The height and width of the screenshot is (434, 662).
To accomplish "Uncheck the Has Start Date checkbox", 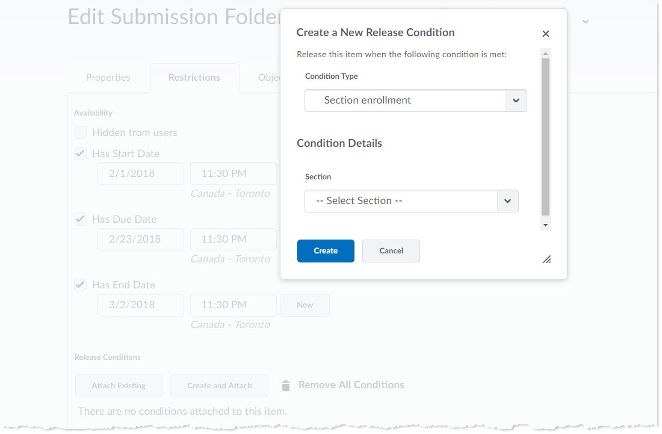I will (80, 154).
